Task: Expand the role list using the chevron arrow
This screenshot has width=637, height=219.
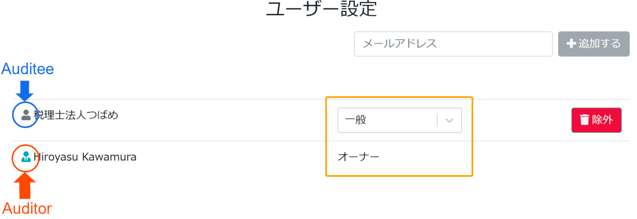Action: pos(449,120)
